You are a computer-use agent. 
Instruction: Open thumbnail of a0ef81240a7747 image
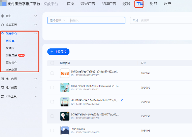[x=65, y=102]
